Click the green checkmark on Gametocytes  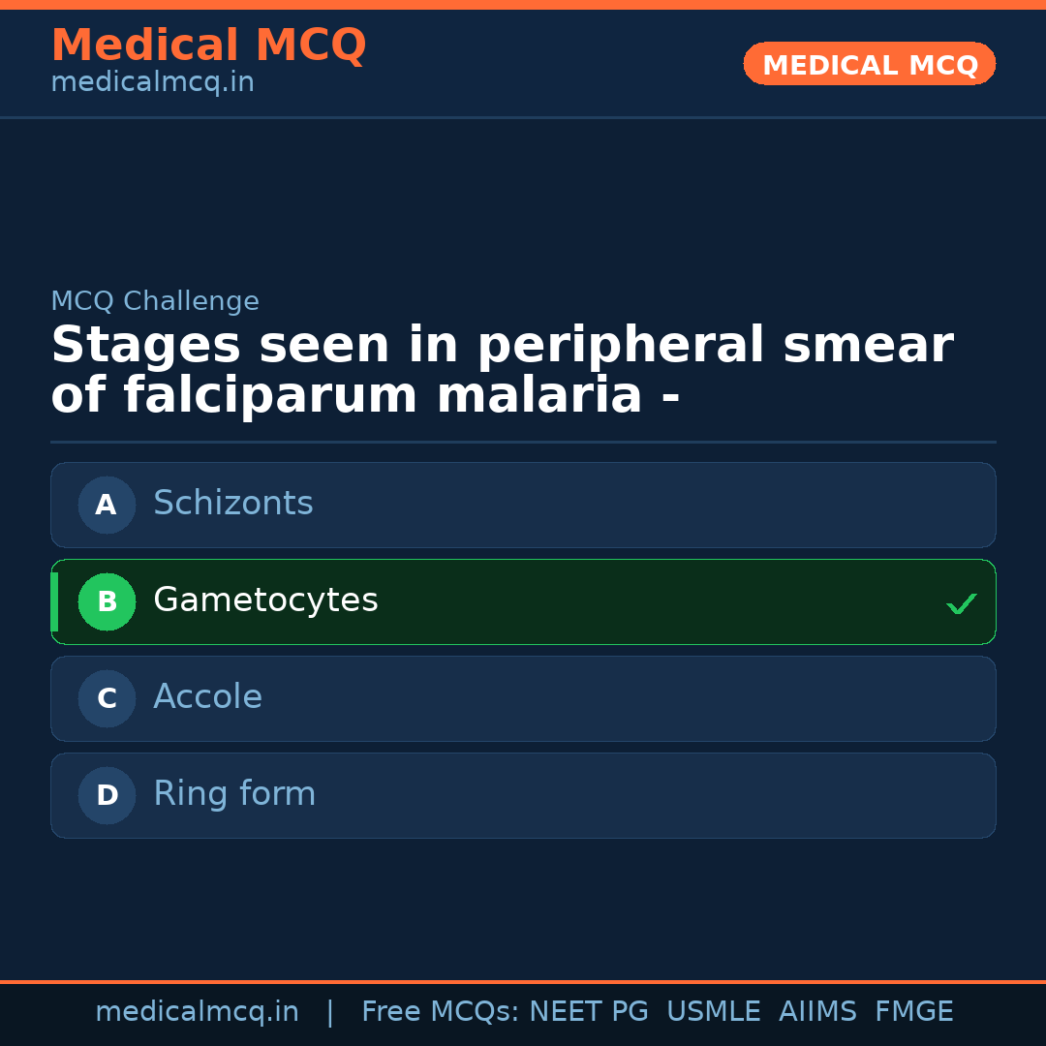tap(962, 603)
